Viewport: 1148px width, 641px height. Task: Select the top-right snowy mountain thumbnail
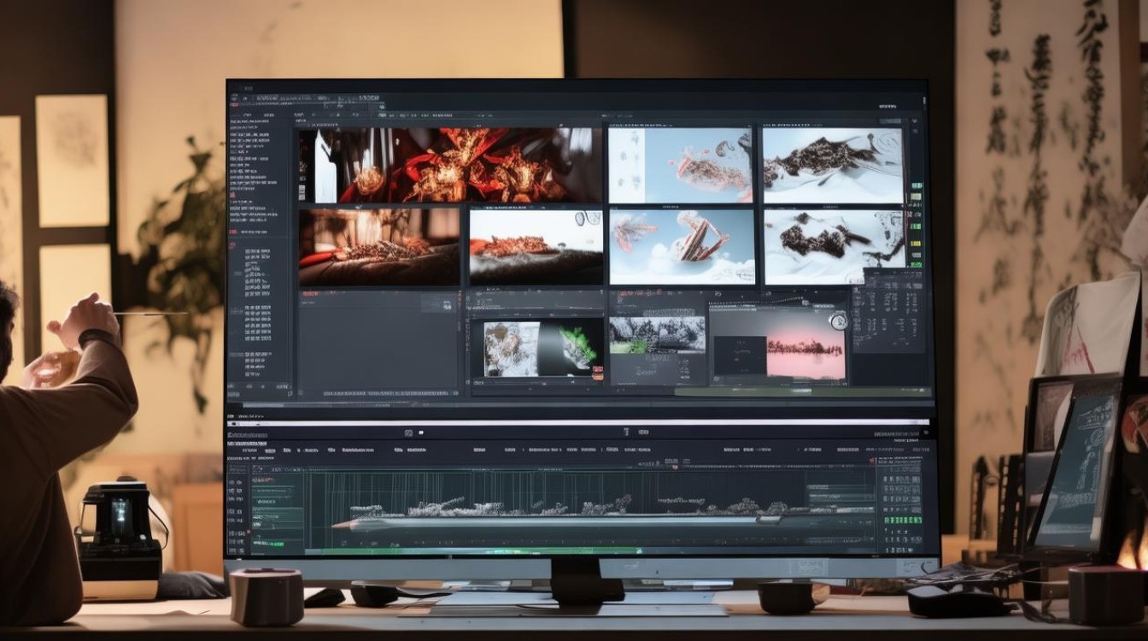(833, 165)
